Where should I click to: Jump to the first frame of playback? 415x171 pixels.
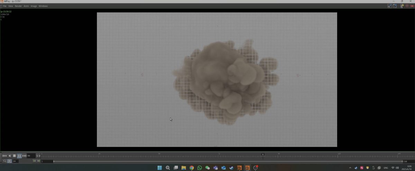(x=4, y=156)
